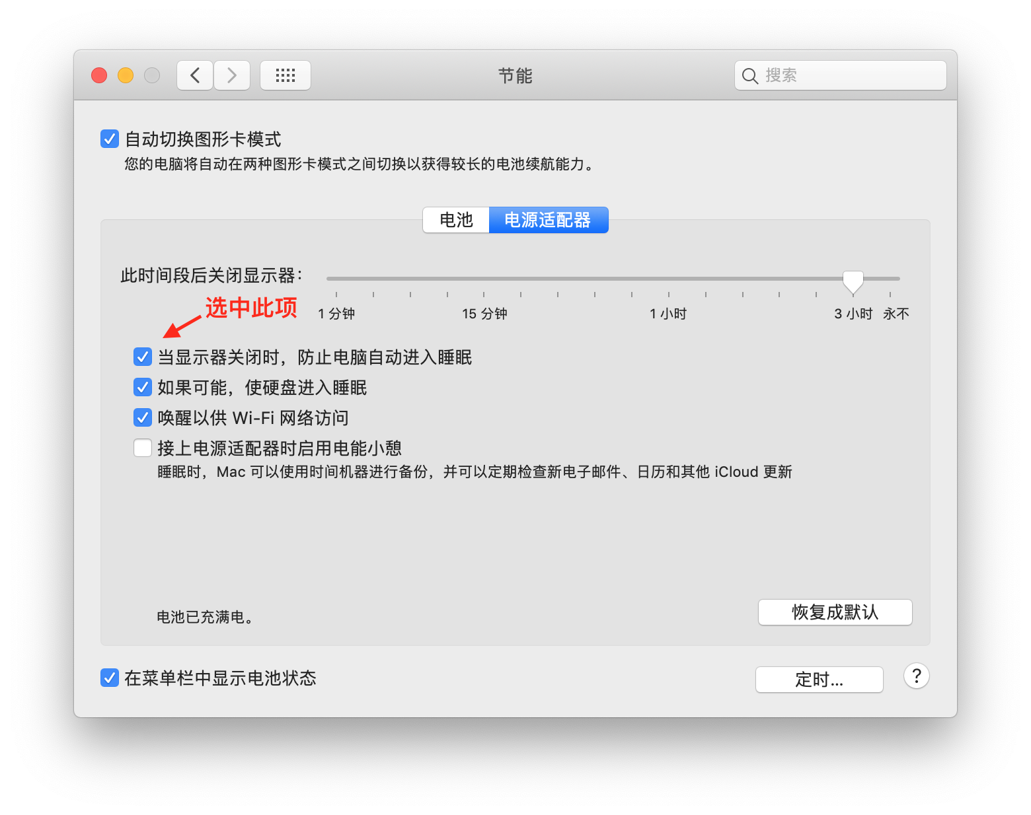Click the display sleep slider thumb

coord(853,281)
